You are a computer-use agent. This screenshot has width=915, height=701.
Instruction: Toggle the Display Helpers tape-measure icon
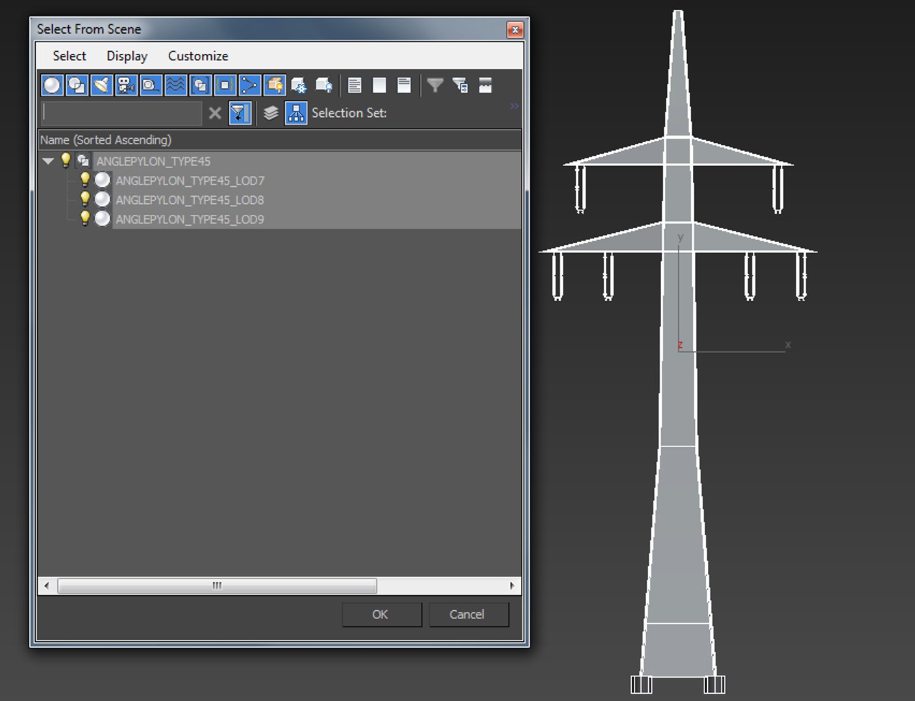click(151, 85)
